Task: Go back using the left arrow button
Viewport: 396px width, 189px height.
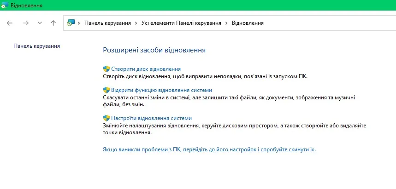Action: tap(10, 23)
